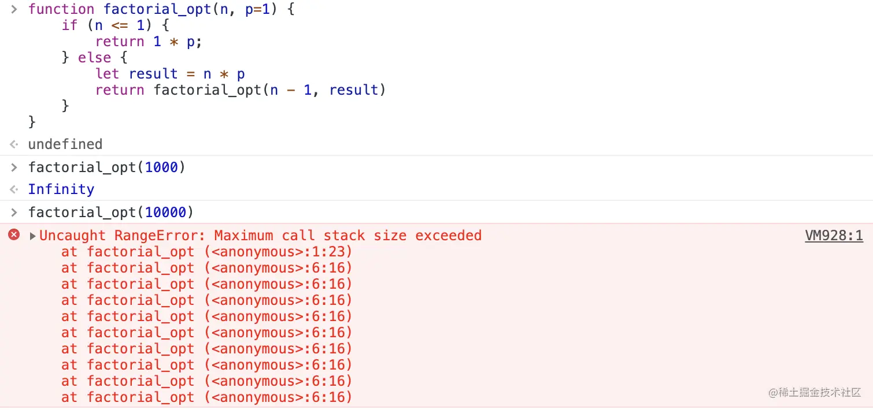Click the first <anonymous>:6:16 stack frame
The width and height of the screenshot is (873, 410).
click(278, 268)
